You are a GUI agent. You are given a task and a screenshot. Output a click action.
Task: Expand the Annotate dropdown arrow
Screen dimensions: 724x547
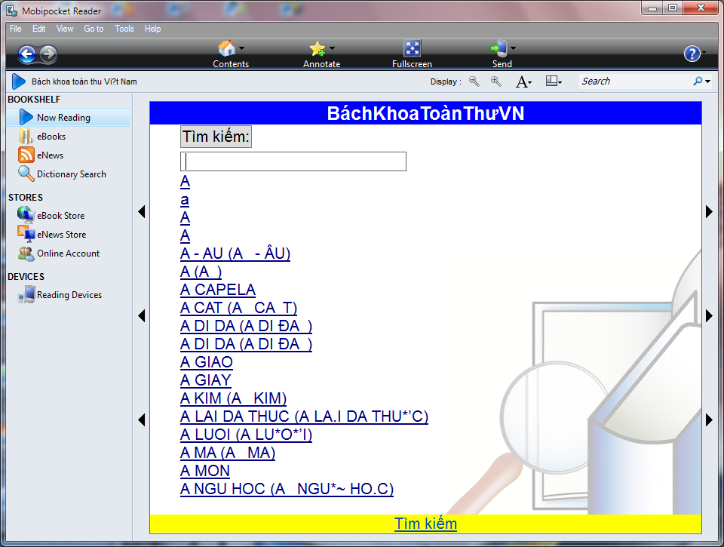coord(332,48)
